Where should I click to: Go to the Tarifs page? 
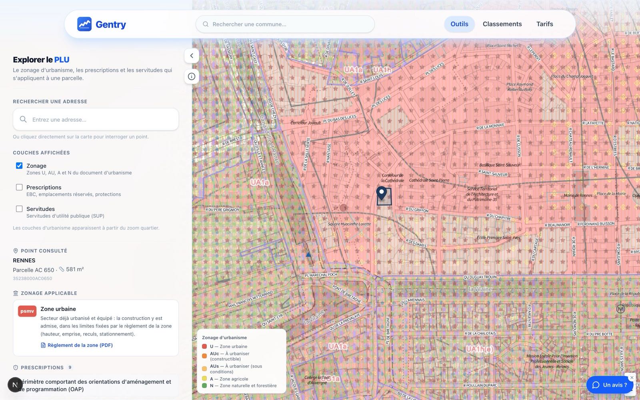[544, 24]
